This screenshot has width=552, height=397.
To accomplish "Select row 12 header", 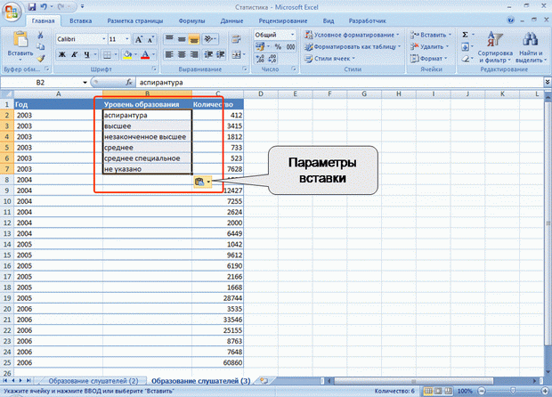I will click(7, 223).
